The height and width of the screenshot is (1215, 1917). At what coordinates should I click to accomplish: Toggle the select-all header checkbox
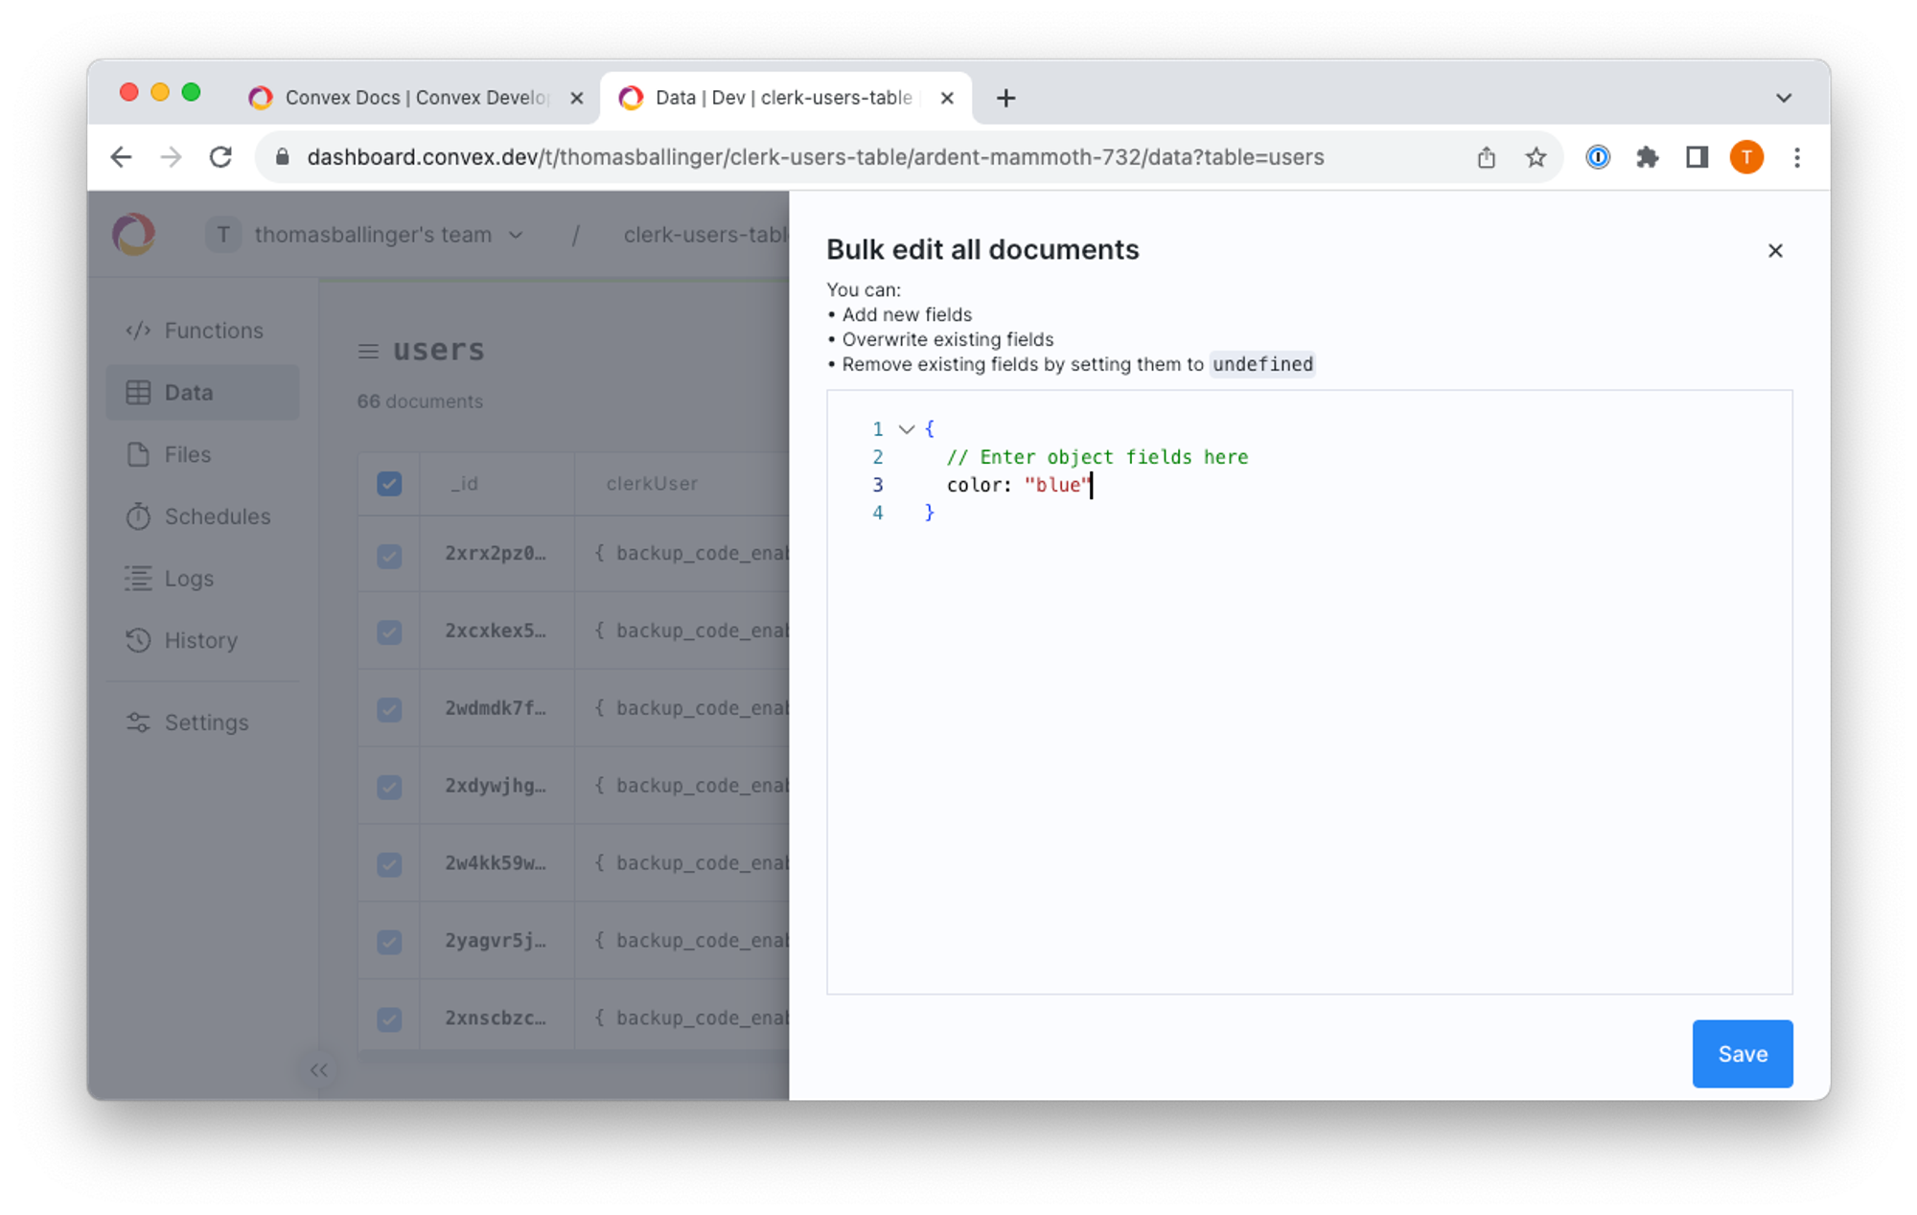coord(389,484)
